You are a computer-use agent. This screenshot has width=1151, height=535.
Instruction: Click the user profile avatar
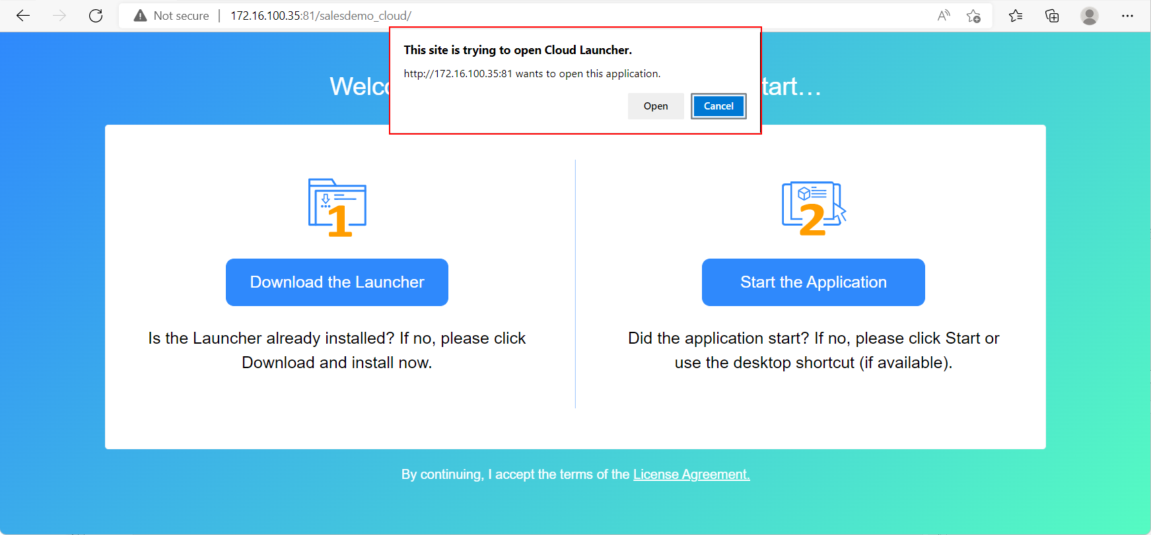[1090, 16]
